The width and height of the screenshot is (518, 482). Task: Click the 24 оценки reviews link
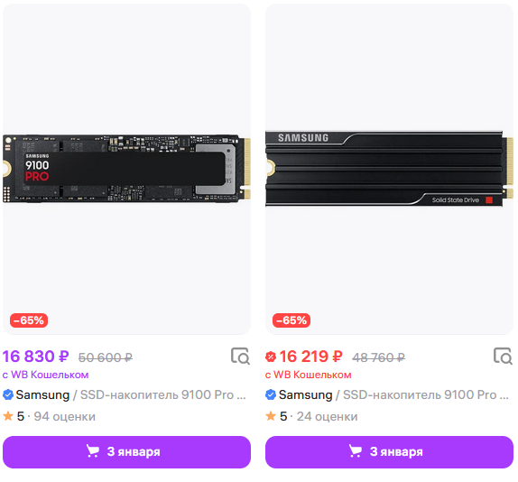tap(327, 416)
